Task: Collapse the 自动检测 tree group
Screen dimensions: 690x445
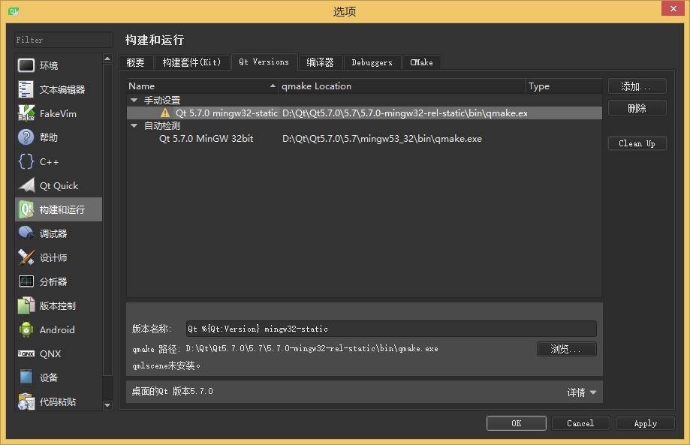Action: (x=134, y=126)
